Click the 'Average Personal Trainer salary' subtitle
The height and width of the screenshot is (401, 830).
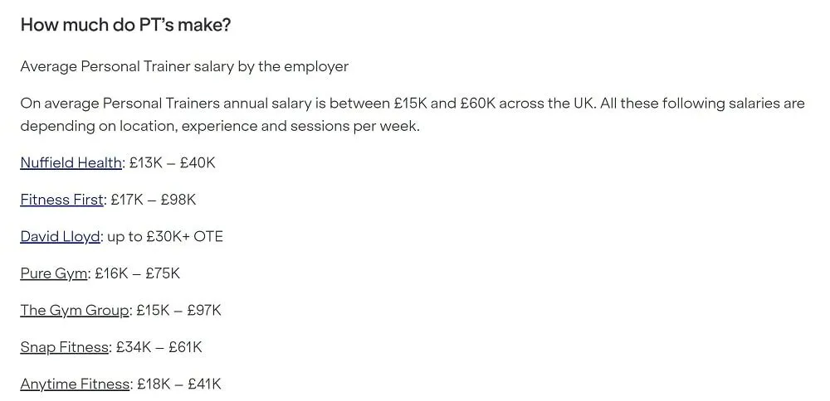184,66
